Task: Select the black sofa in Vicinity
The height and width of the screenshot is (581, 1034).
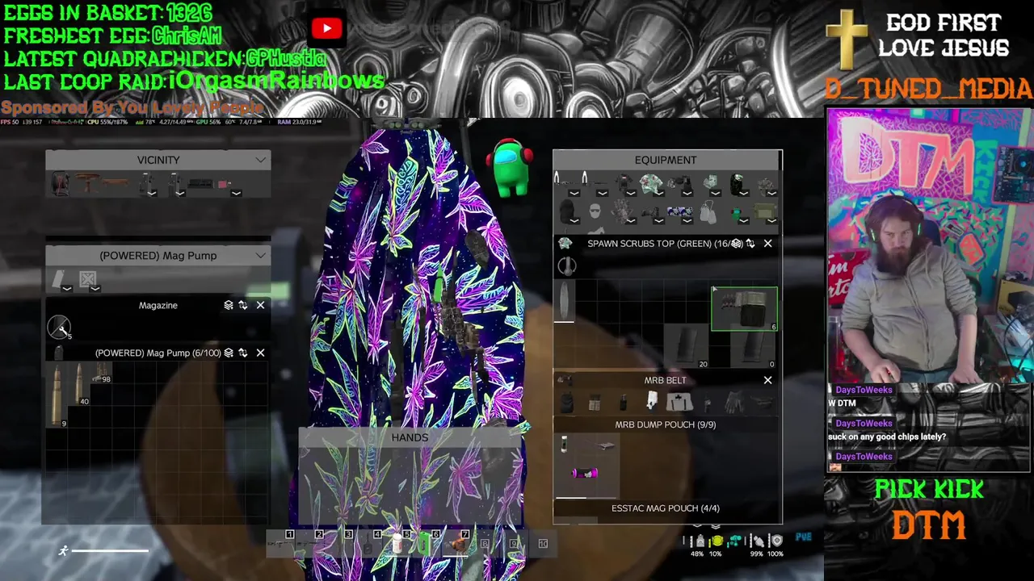Action: click(200, 184)
